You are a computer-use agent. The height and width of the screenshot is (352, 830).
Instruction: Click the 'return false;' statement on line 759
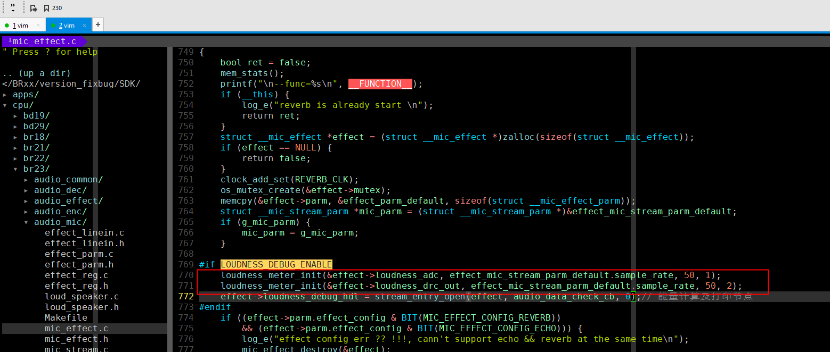(x=276, y=158)
